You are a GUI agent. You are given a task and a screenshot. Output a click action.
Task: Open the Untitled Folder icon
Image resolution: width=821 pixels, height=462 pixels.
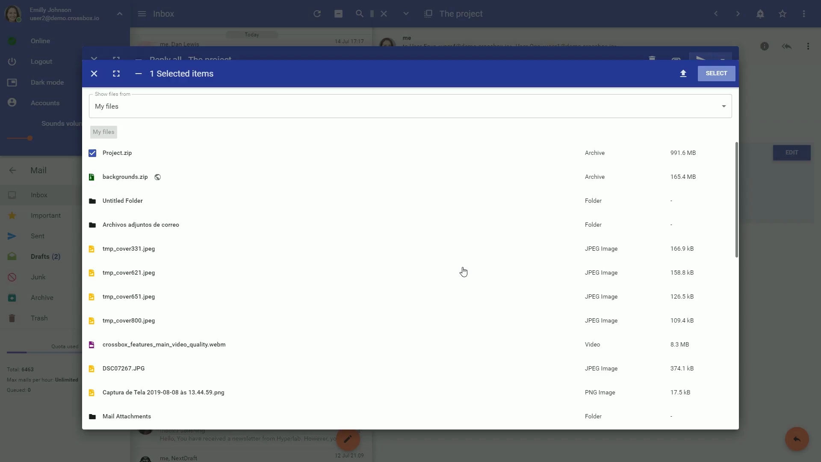pyautogui.click(x=92, y=201)
